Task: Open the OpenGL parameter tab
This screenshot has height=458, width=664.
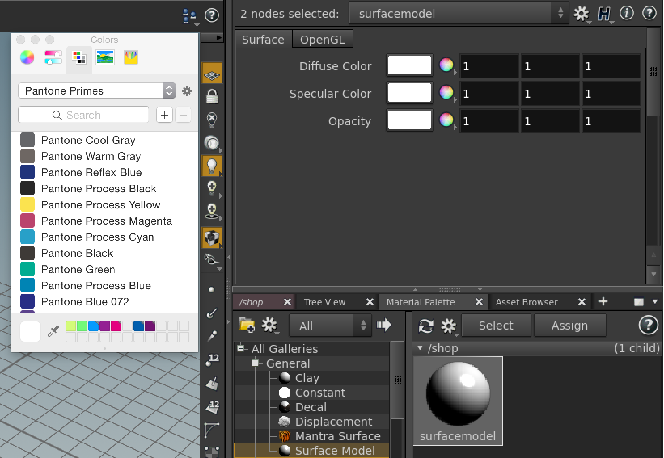Action: (323, 39)
